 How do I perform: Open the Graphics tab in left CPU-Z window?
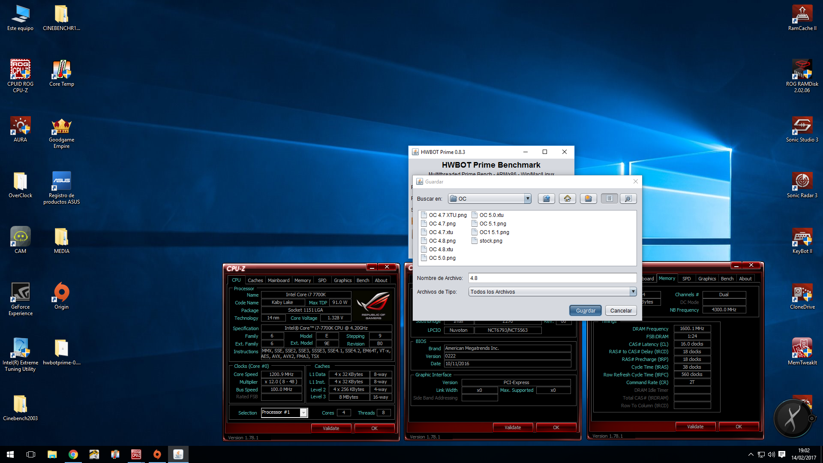(x=343, y=280)
